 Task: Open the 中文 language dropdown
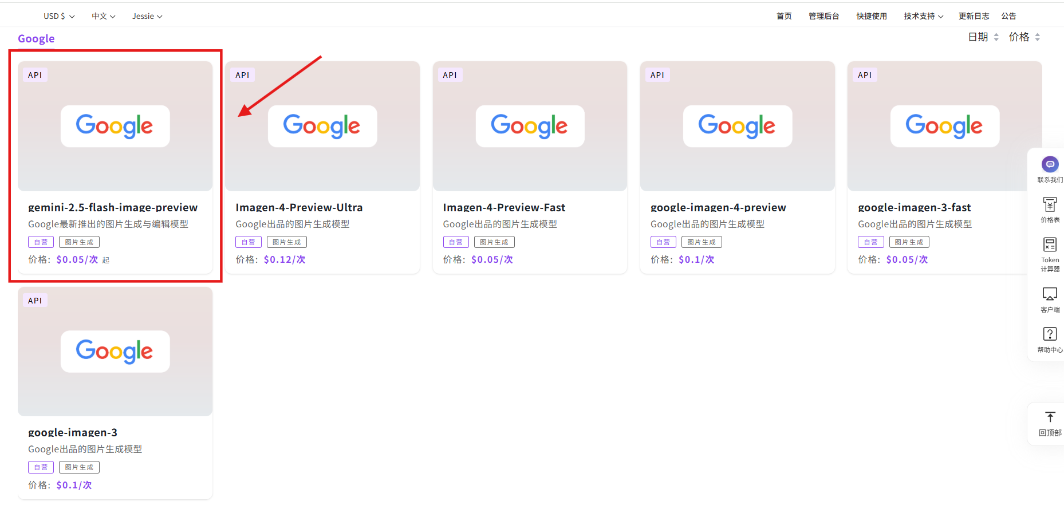pos(104,16)
